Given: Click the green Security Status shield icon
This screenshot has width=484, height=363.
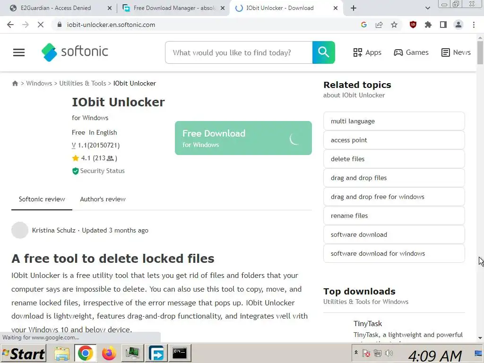Looking at the screenshot, I should coord(75,171).
